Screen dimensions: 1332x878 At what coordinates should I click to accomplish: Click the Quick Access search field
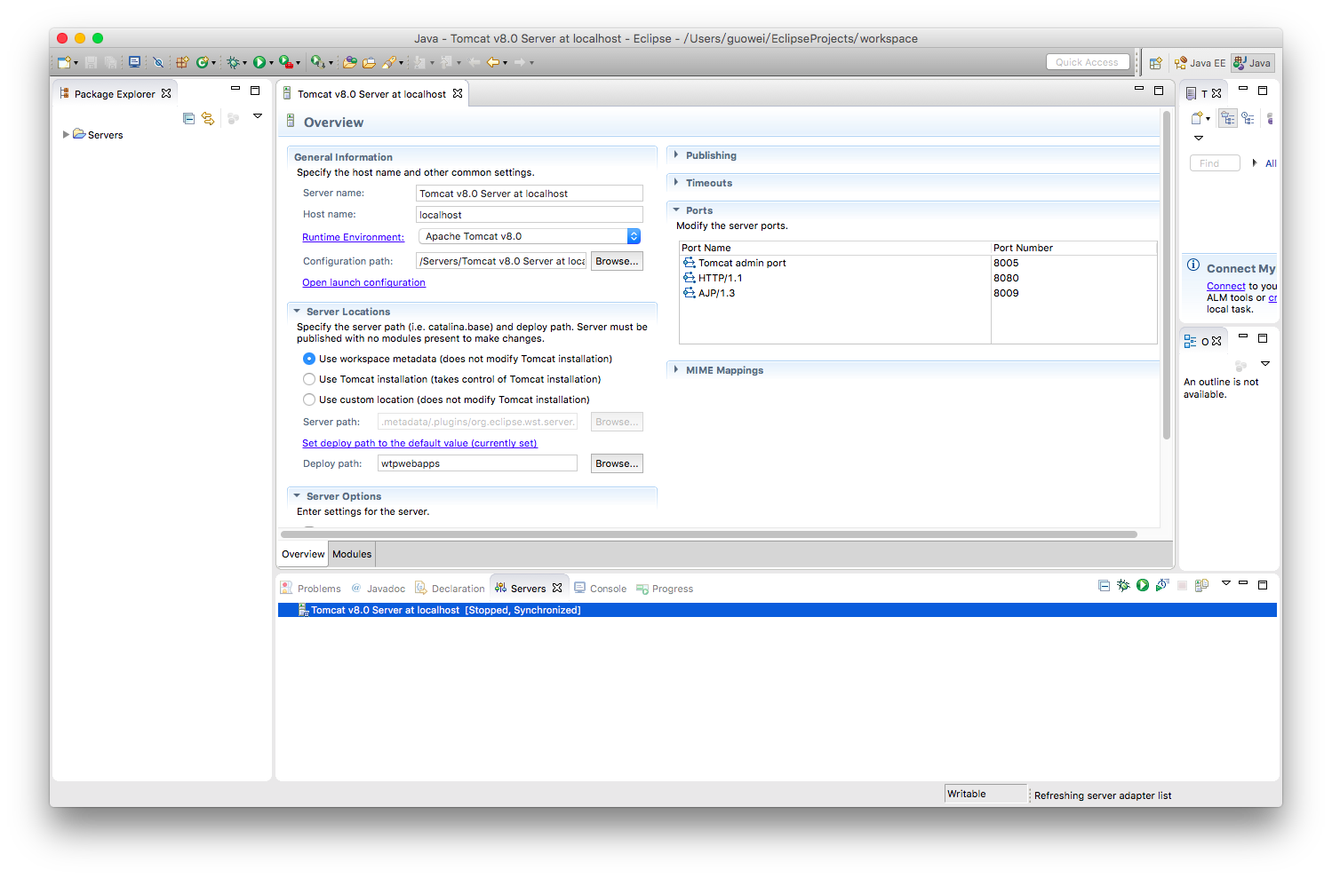click(x=1088, y=62)
